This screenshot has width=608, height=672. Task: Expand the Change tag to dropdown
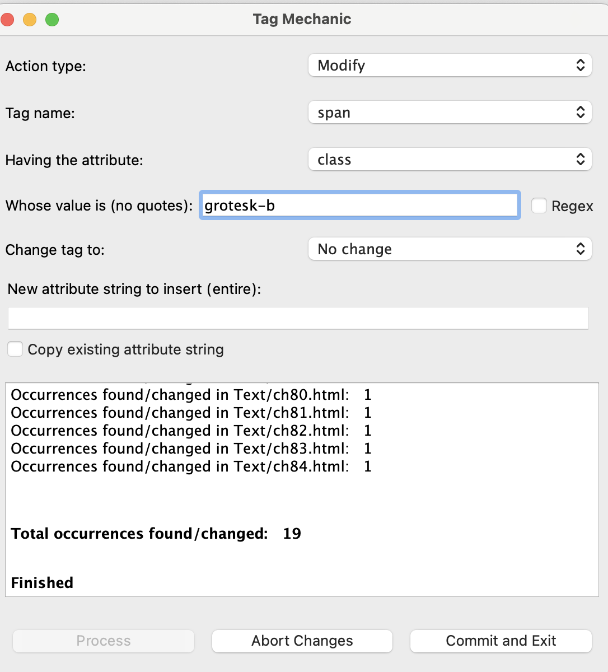click(450, 249)
